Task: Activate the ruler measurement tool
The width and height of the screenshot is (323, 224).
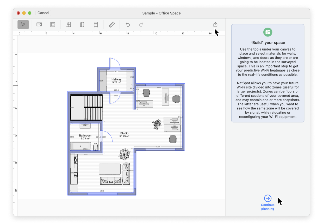Action: (x=112, y=24)
